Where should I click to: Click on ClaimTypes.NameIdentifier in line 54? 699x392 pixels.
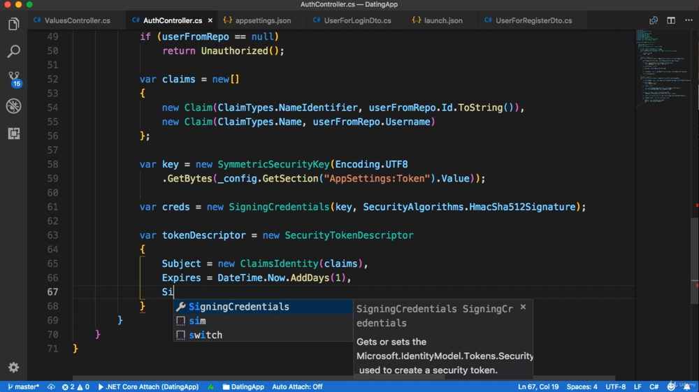(287, 108)
